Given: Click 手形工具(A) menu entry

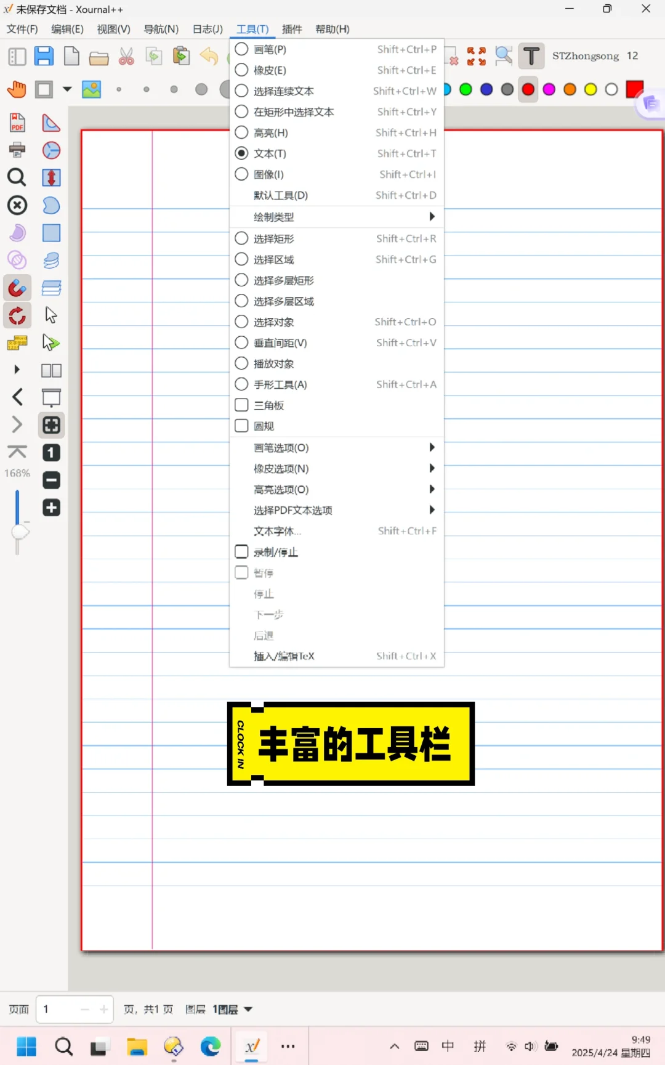Looking at the screenshot, I should pyautogui.click(x=336, y=384).
